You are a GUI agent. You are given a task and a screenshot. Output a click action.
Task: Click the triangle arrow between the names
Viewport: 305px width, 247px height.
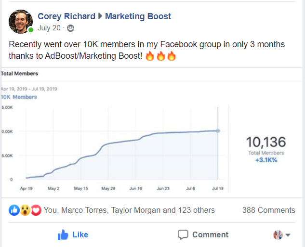(x=100, y=16)
